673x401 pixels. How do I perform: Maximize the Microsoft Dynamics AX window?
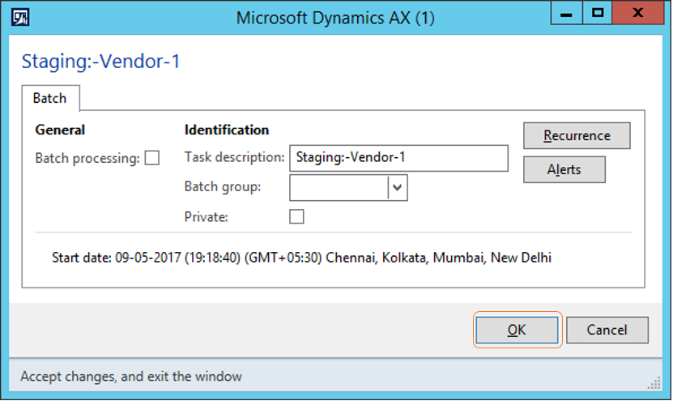[598, 12]
